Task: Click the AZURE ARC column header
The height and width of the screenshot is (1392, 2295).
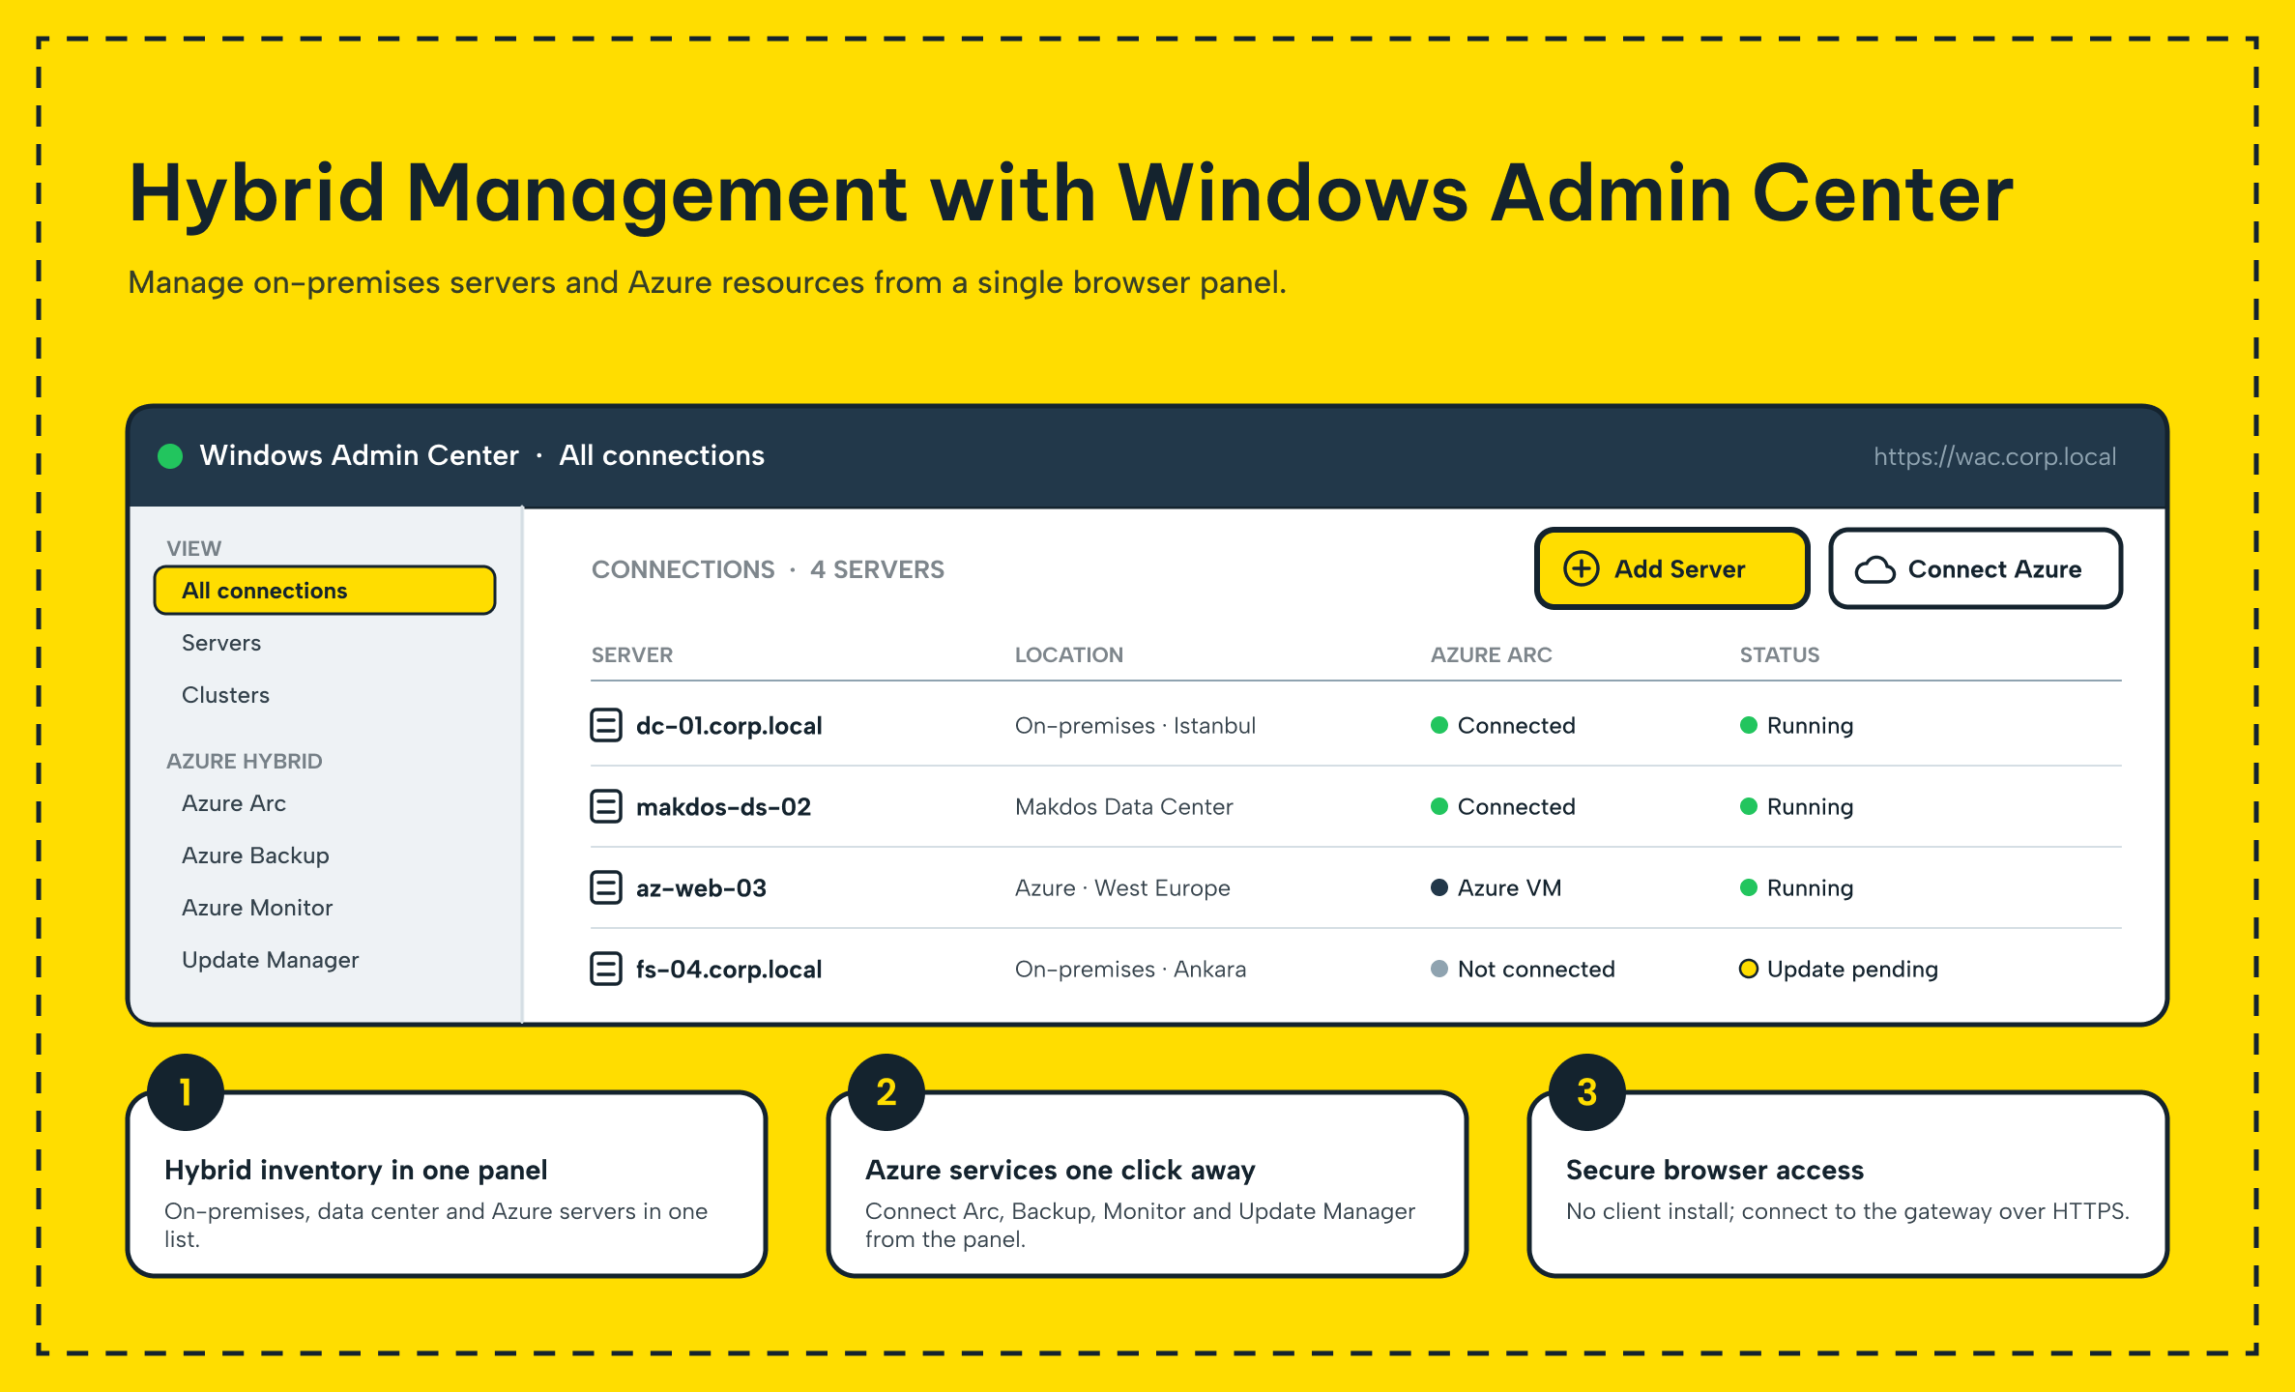Action: (1491, 654)
